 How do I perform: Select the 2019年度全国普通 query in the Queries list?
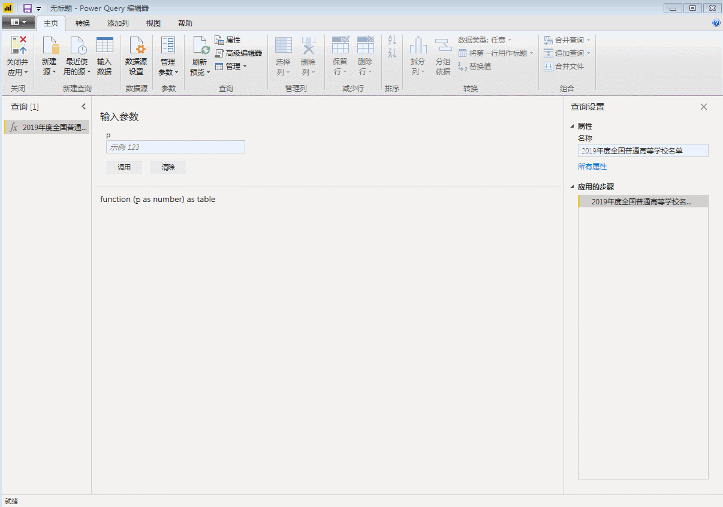(x=47, y=127)
